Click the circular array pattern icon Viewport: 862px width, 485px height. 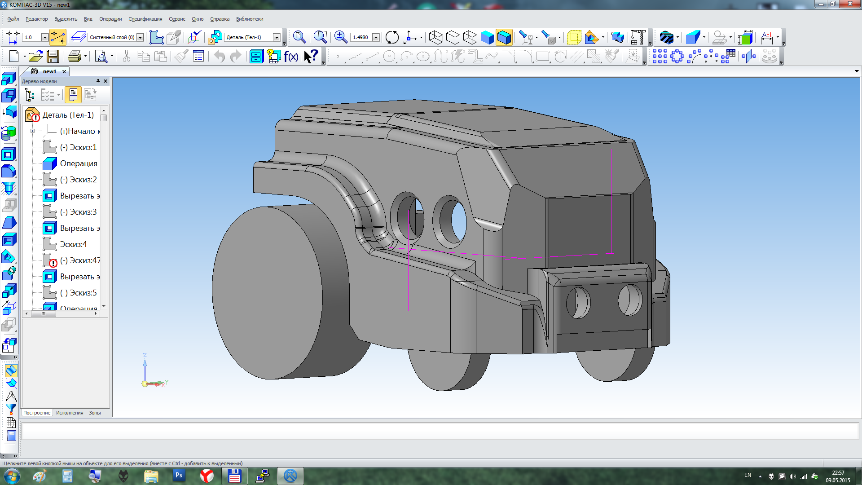pyautogui.click(x=677, y=57)
